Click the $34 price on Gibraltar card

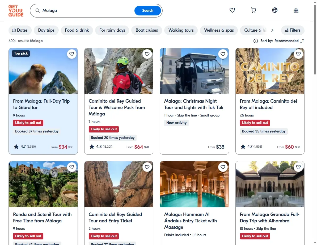(63, 147)
